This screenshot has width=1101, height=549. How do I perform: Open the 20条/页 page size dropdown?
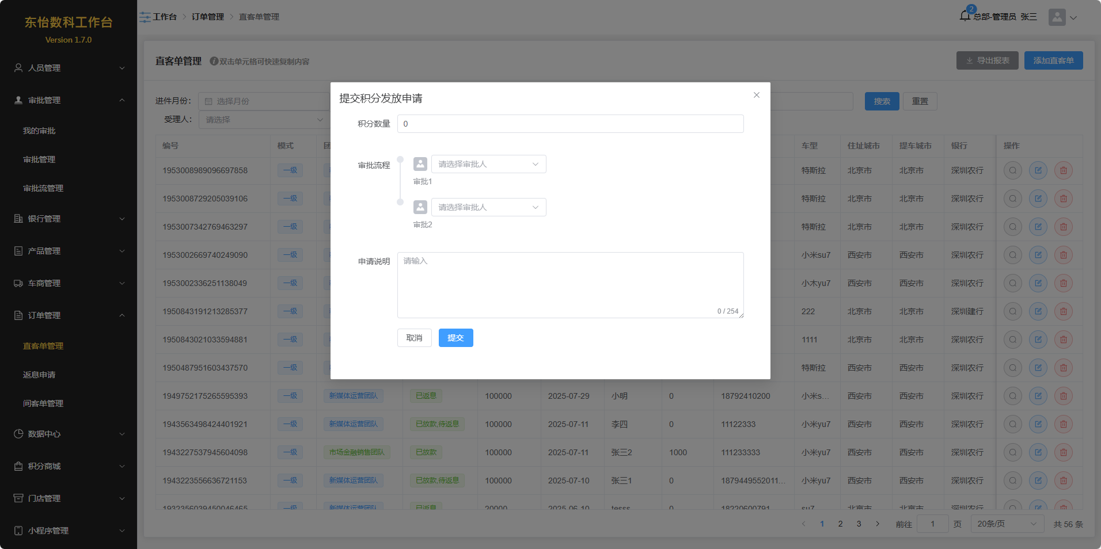pyautogui.click(x=1007, y=524)
